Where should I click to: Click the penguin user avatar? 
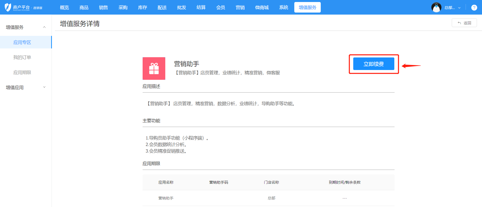coord(436,8)
